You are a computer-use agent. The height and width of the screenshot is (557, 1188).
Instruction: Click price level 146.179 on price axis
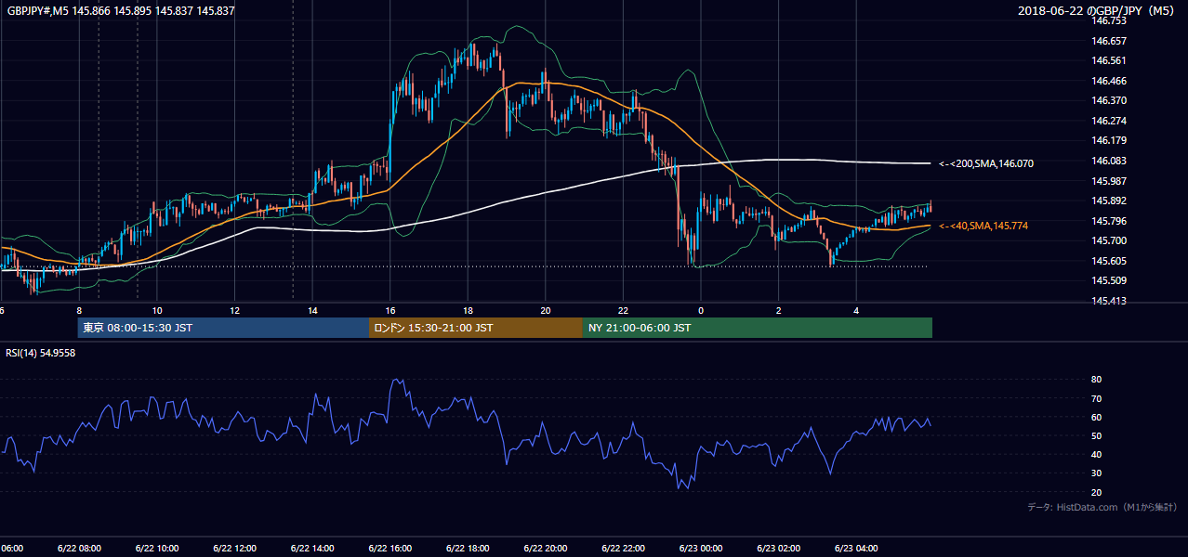coord(1109,140)
